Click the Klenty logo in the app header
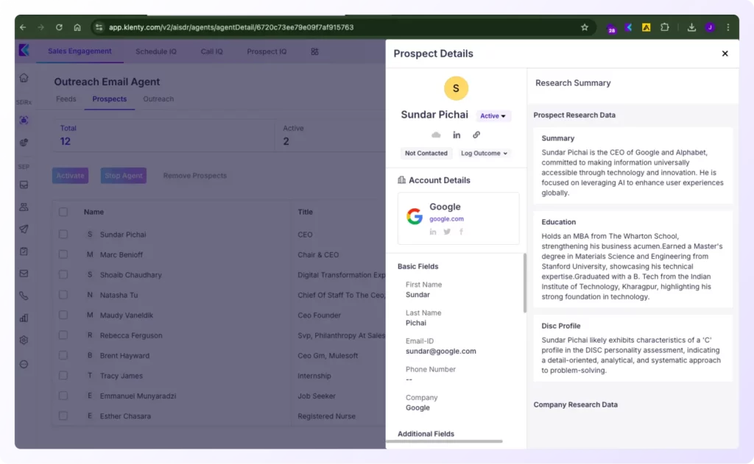 [x=24, y=50]
